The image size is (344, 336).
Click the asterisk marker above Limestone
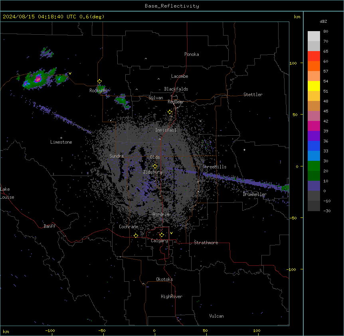[61, 138]
